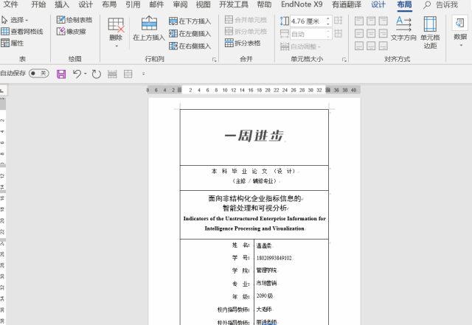472x325 pixels.
Task: Open the 自动调整 dropdown
Action: [300, 46]
